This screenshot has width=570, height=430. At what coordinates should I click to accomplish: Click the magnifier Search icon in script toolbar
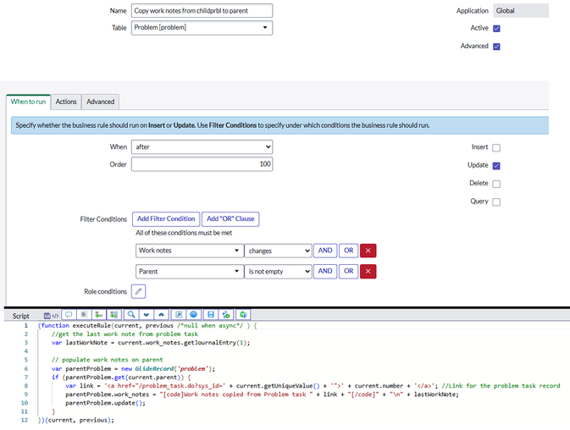[131, 315]
